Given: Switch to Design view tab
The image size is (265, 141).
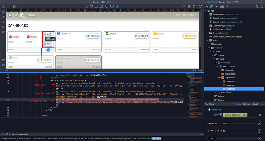Looking at the screenshot, I should click(x=96, y=2).
